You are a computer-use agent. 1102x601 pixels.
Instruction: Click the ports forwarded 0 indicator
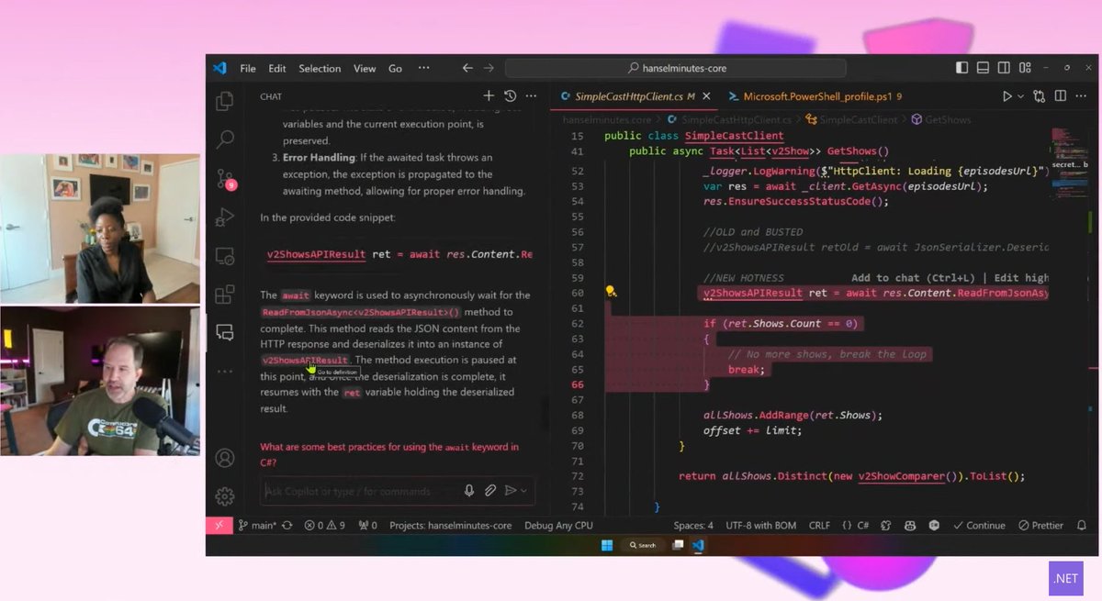pos(366,526)
